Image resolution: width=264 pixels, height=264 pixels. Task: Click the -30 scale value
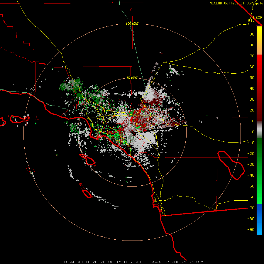coord(251,165)
